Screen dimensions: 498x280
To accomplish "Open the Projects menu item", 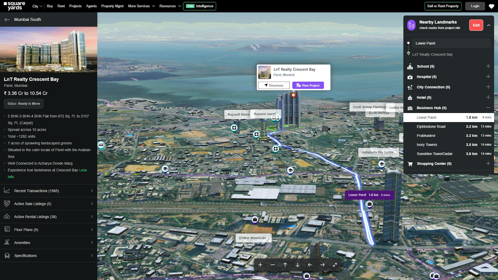I will pos(75,6).
